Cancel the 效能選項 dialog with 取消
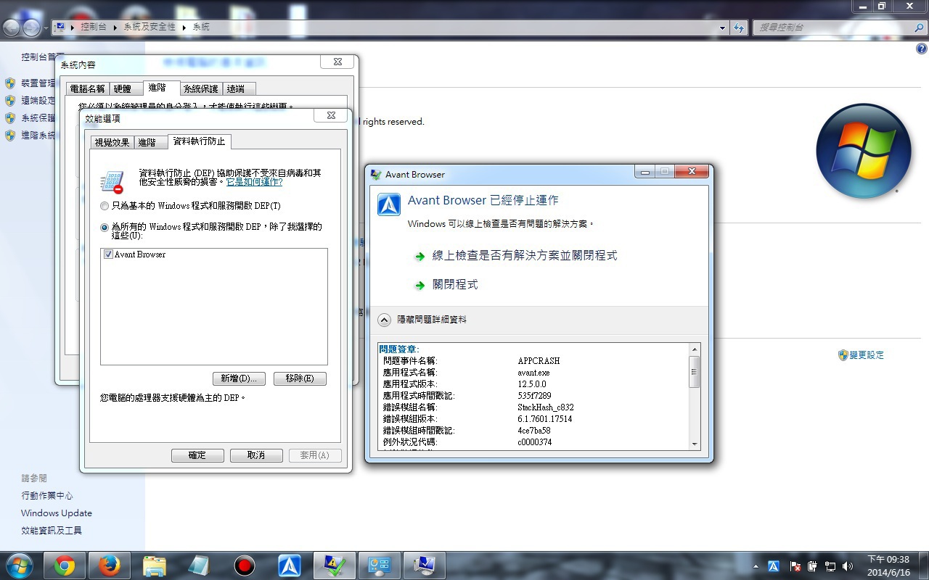Screen dimensions: 929x580 click(256, 455)
